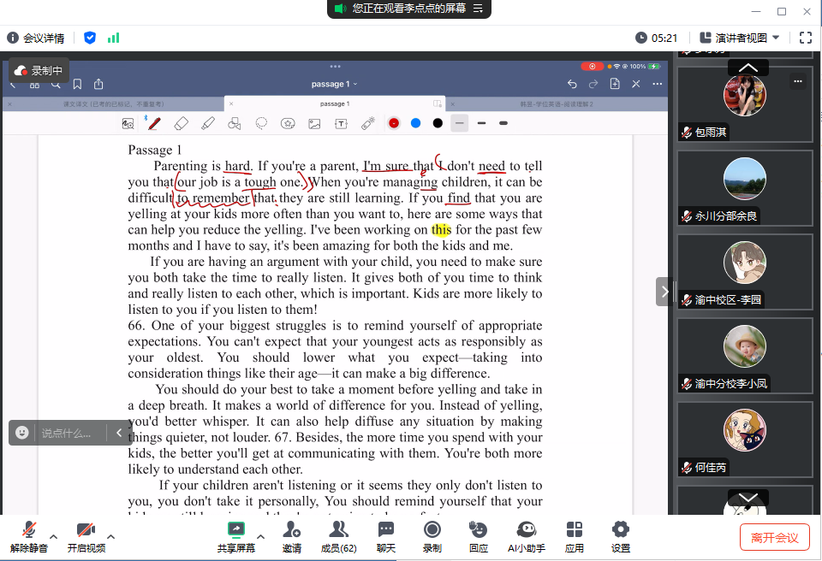822x561 pixels.
Task: Open the invite participants icon
Action: 292,536
